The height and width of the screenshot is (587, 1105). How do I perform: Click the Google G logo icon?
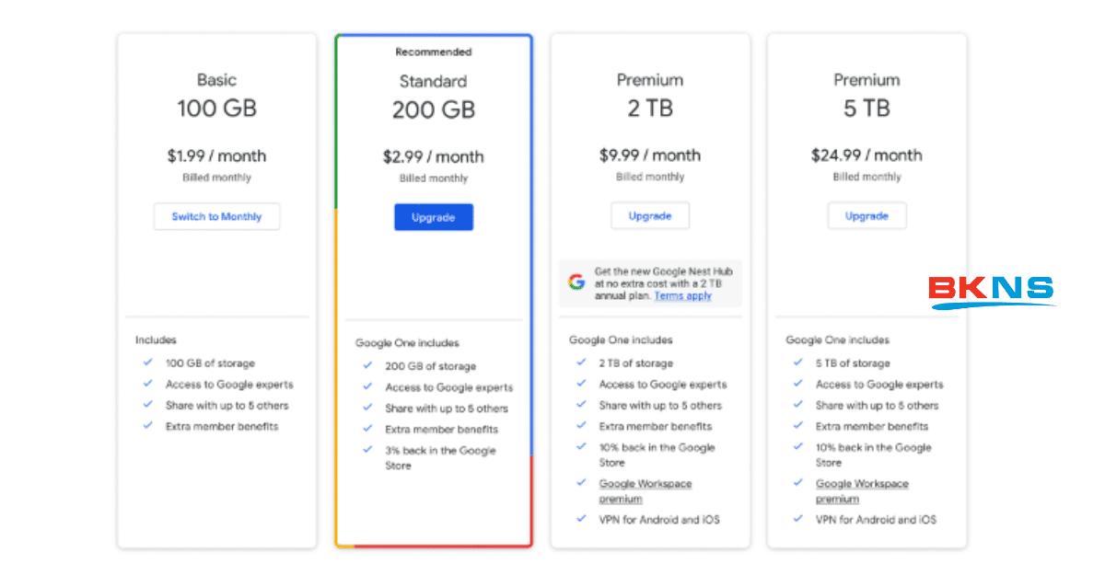pos(577,282)
